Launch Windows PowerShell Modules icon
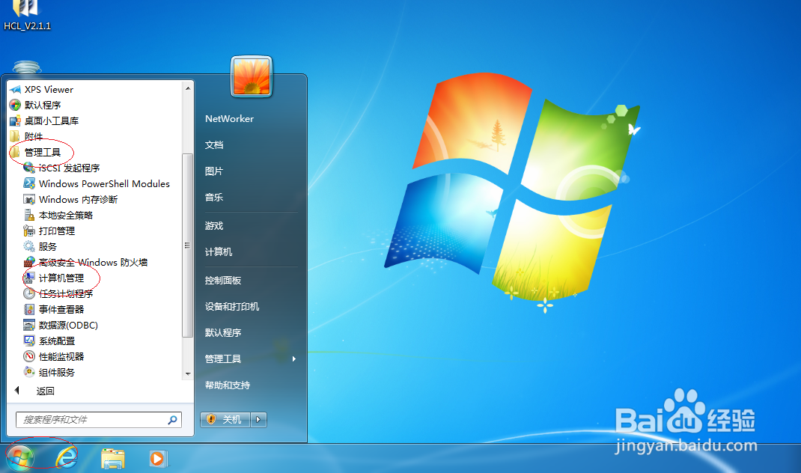 click(x=29, y=183)
